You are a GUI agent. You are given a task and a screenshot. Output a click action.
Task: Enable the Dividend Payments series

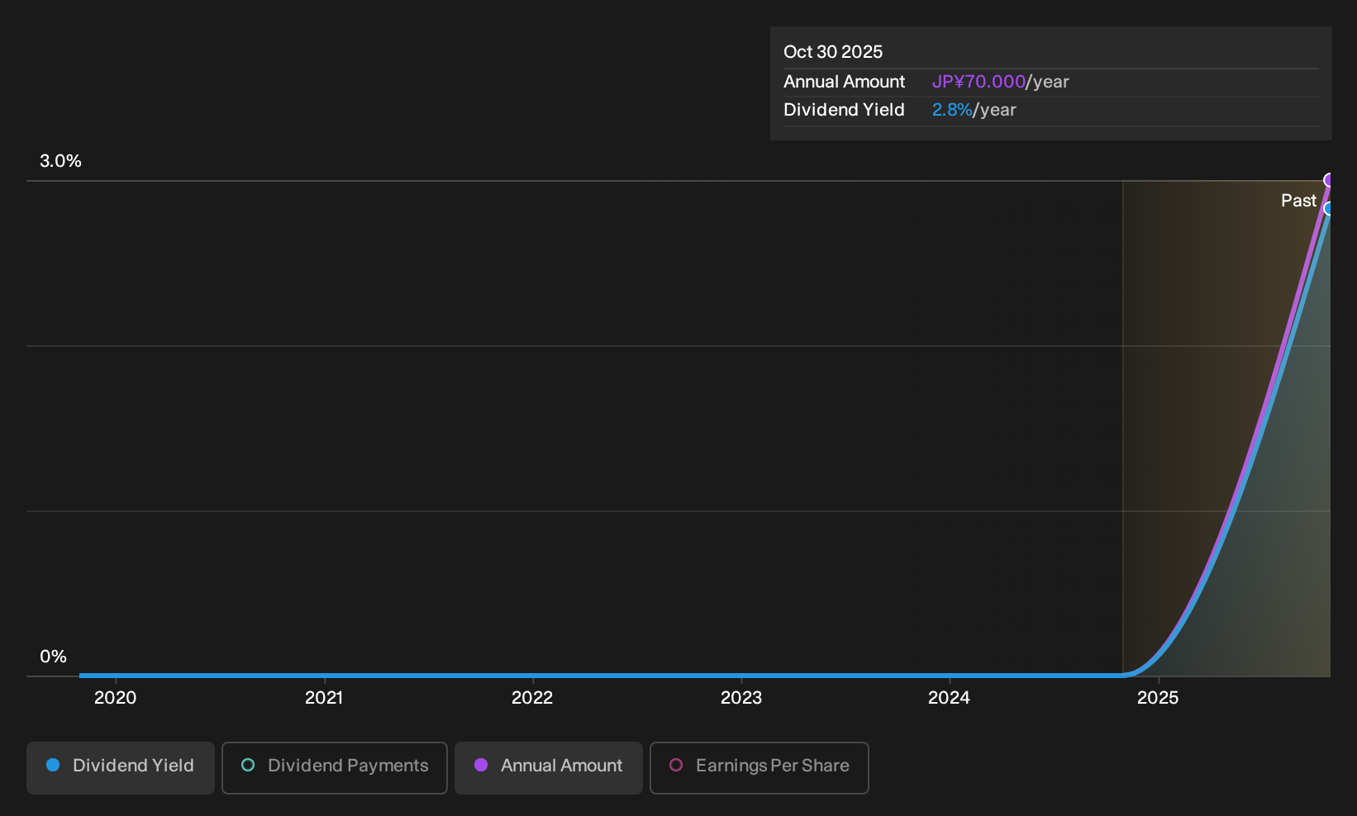[335, 767]
